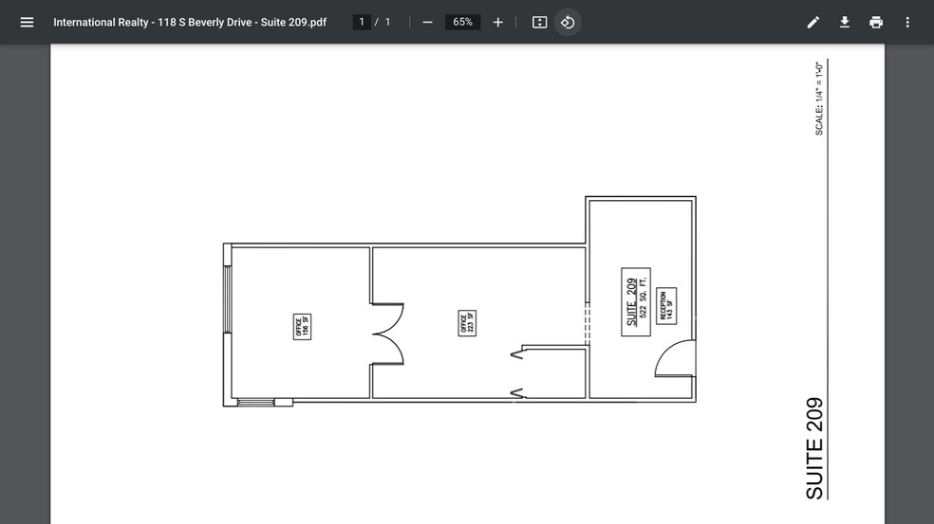This screenshot has width=934, height=524.
Task: Toggle the fit to page button
Action: (x=539, y=22)
